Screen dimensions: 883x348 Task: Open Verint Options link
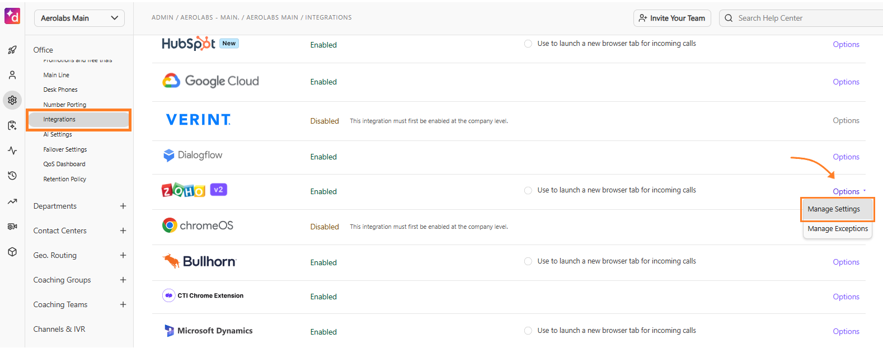(x=846, y=120)
